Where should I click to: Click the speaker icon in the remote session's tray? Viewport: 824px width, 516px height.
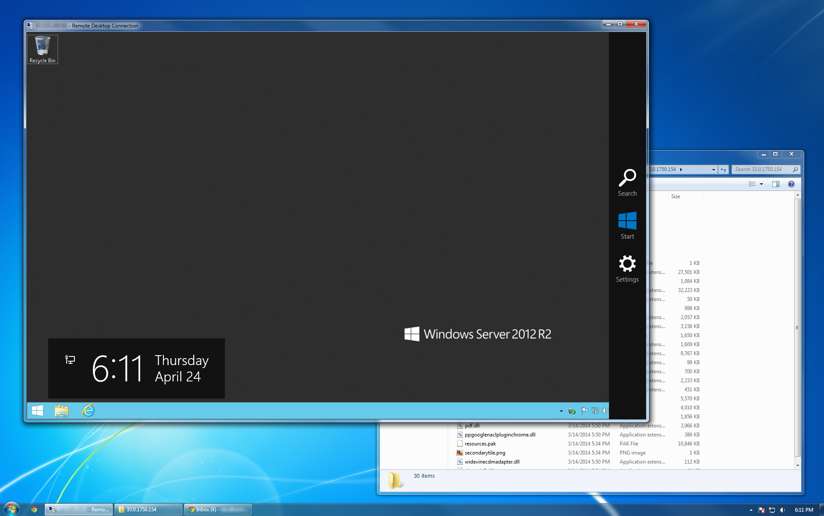[606, 411]
